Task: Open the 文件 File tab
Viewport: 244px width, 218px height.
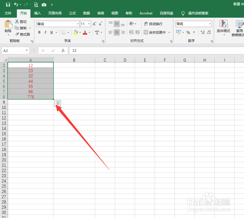Action: 8,13
